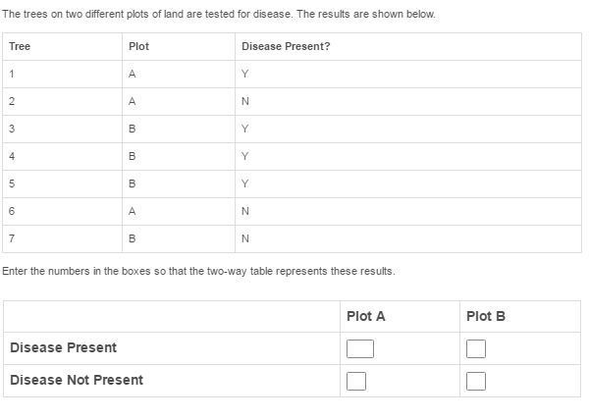Click the plot letter B for Tree 4
The image size is (589, 420).
tap(132, 156)
